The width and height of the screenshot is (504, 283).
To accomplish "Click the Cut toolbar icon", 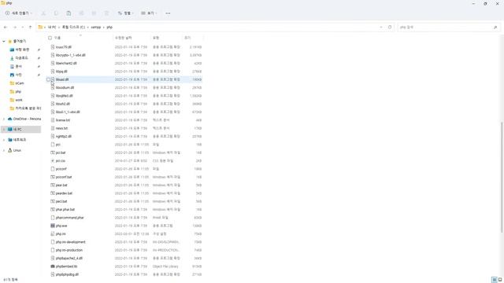I will [x=43, y=13].
